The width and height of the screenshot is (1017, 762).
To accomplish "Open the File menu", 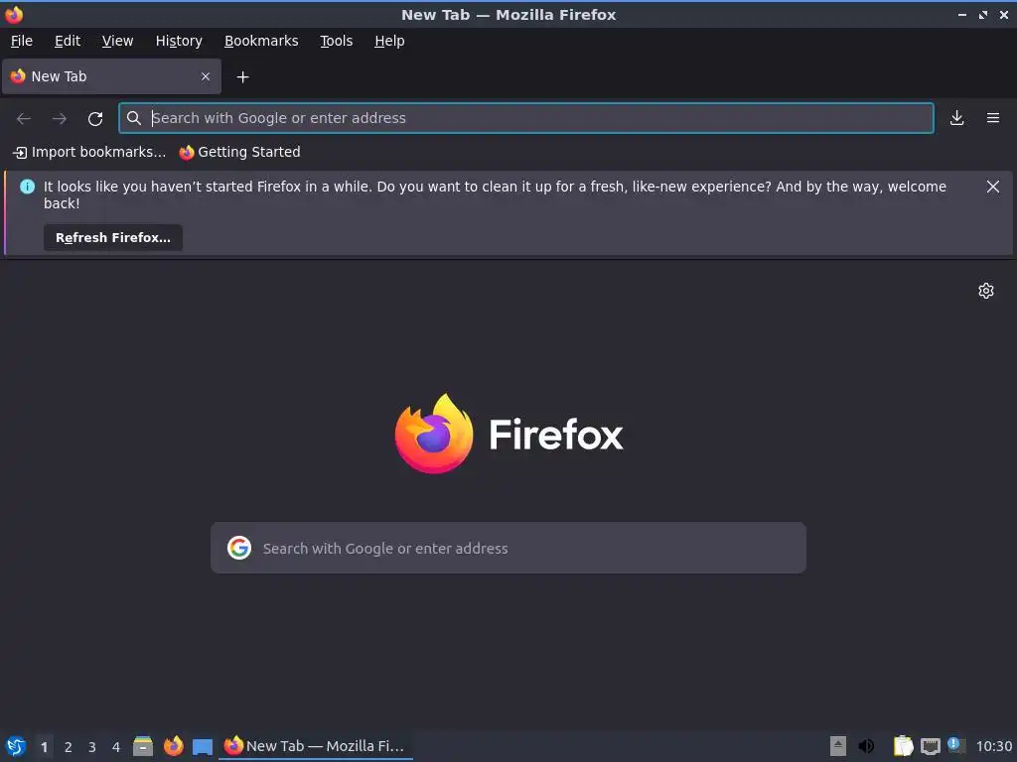I will click(22, 41).
